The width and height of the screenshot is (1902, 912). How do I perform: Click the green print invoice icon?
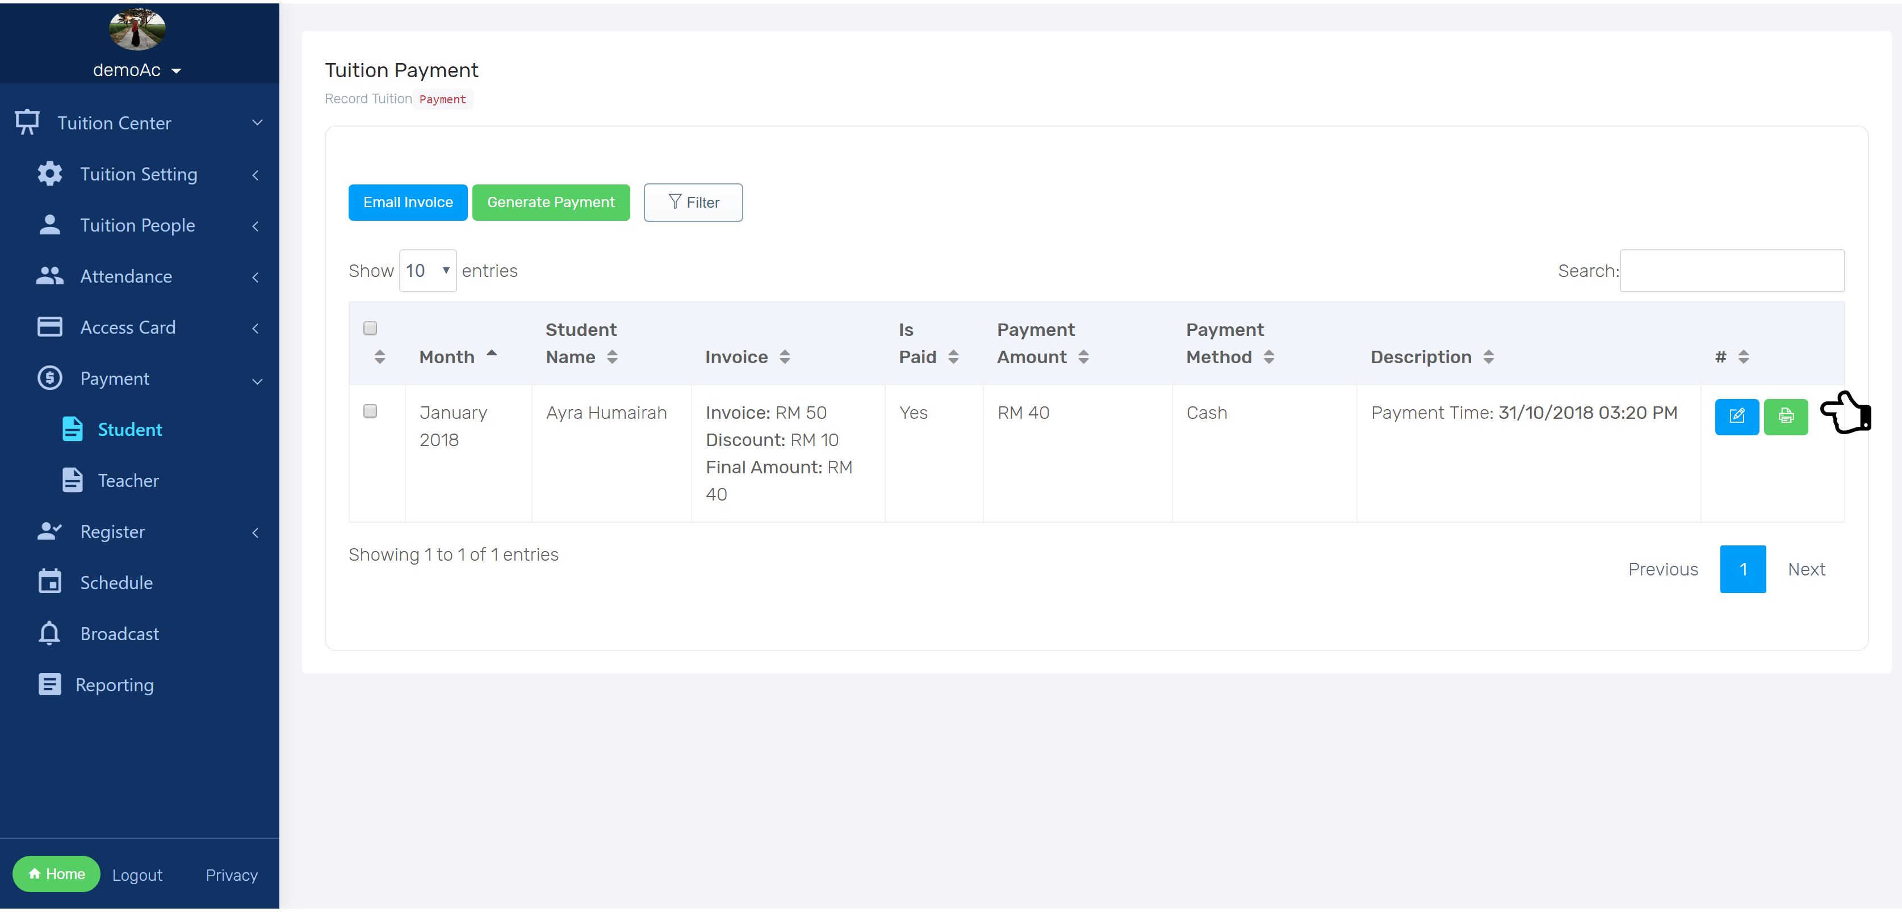click(1786, 416)
